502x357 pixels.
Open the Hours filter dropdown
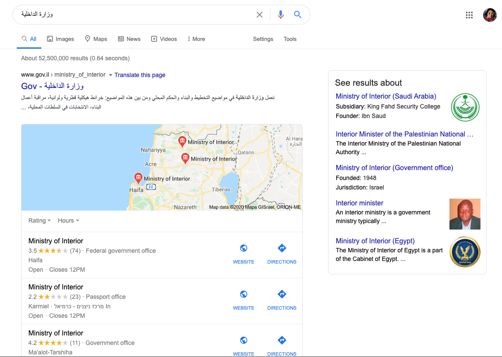pyautogui.click(x=68, y=220)
